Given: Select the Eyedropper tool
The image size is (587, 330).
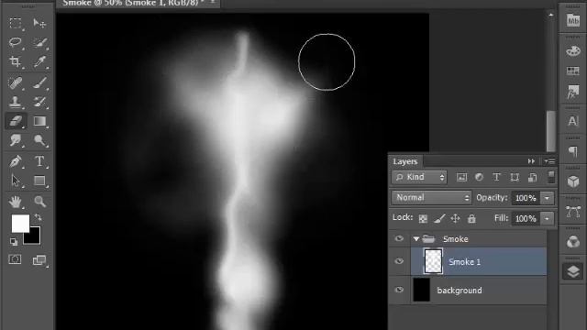Looking at the screenshot, I should coord(39,61).
